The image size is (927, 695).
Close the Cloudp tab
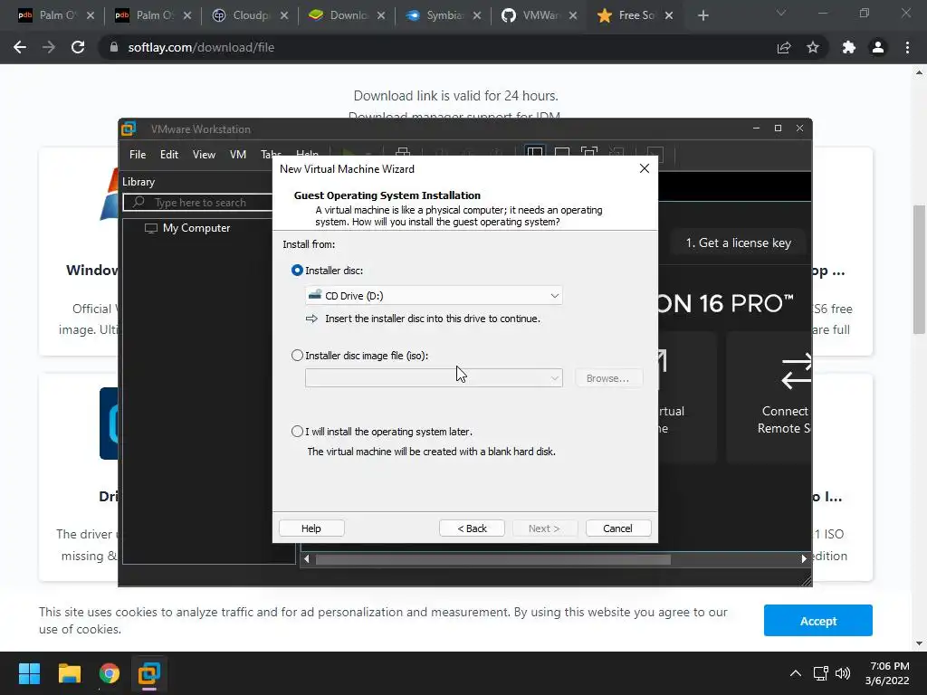tap(284, 15)
